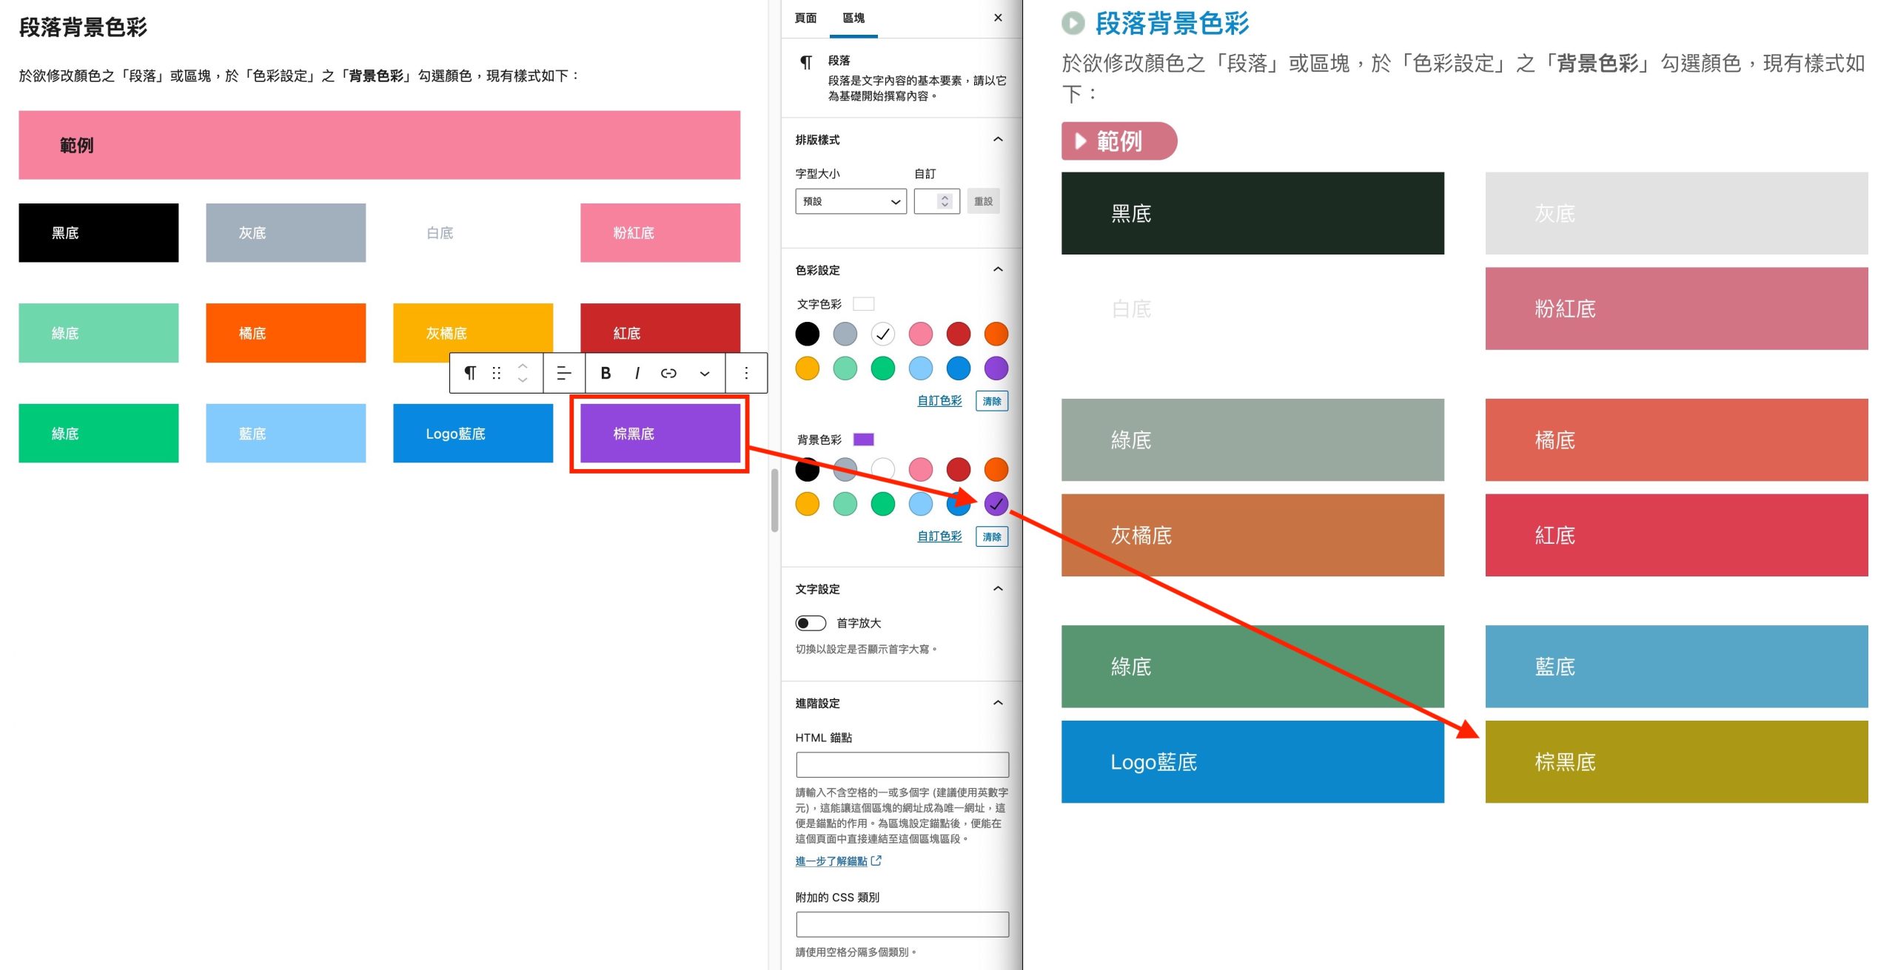Collapse the 排版樣式 panel
This screenshot has width=1895, height=970.
click(998, 139)
